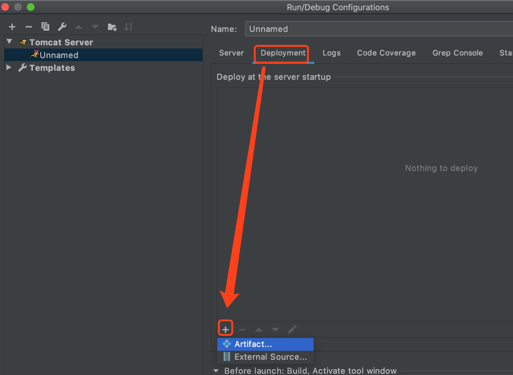Collapse the Tomcat Server tree node
Image resolution: width=513 pixels, height=375 pixels.
tap(9, 41)
